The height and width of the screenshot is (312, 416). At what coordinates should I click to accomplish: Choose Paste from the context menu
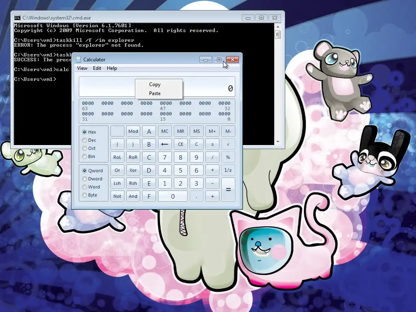tap(159, 93)
